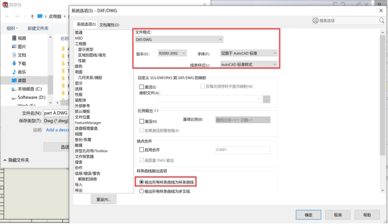388x224 pixels.
Task: Open the 组织 menu in Save As
Action: [x=12, y=28]
